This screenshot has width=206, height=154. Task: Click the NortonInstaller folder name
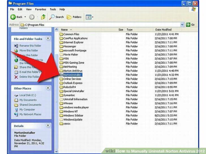pyautogui.click(x=72, y=75)
